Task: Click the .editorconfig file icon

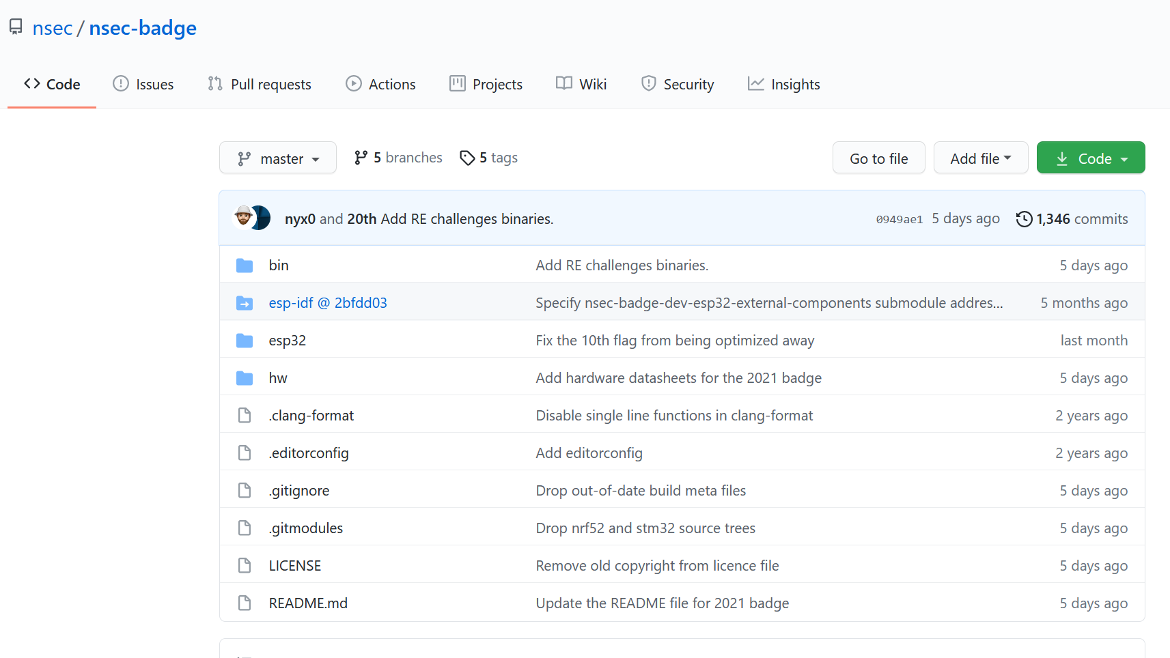Action: coord(245,453)
